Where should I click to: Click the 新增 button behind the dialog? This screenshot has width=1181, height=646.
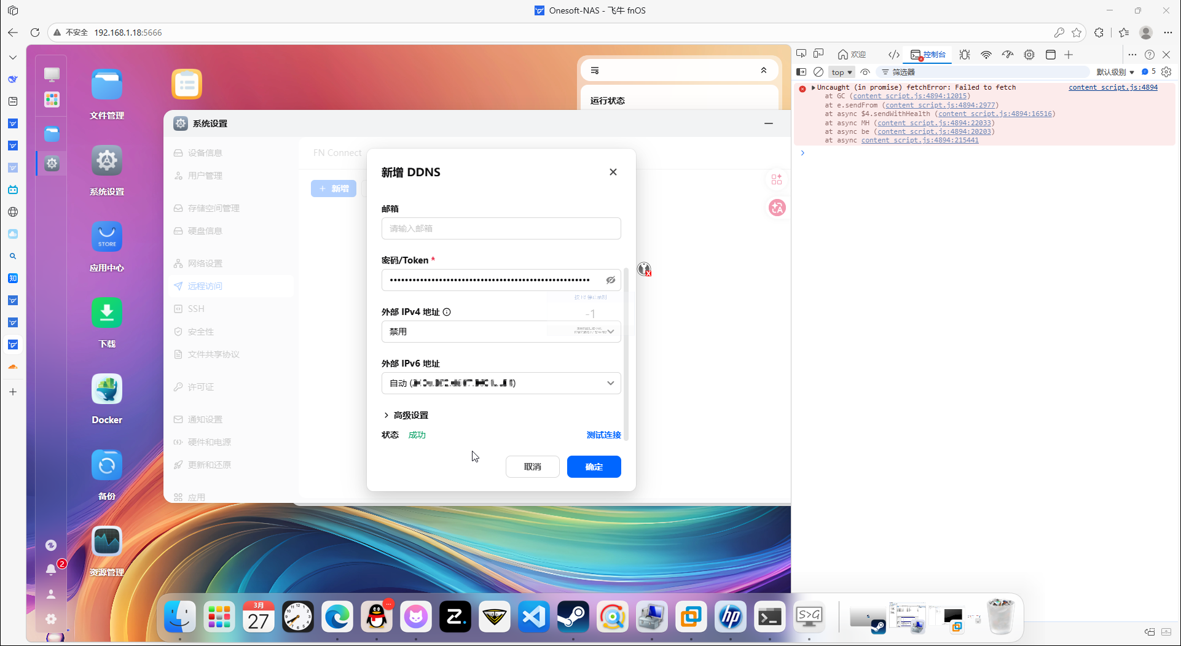(x=334, y=189)
